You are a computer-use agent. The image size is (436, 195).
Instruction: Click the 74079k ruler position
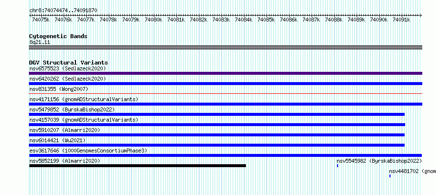pos(131,20)
